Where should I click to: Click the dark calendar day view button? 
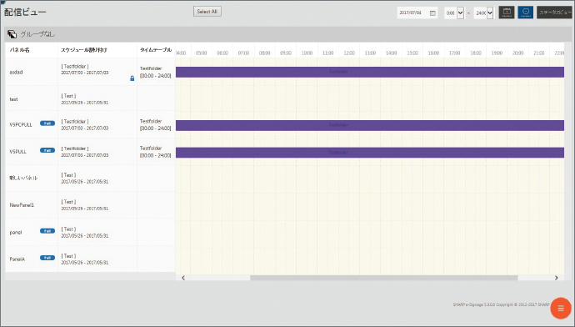(x=507, y=13)
